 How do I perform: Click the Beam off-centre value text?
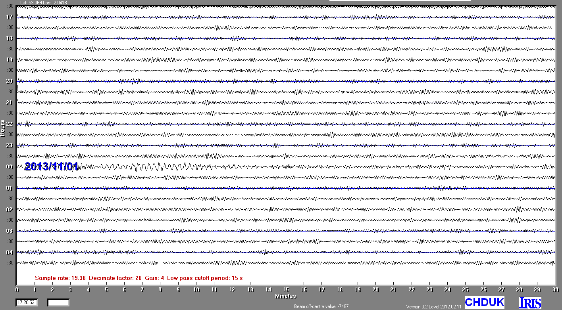pyautogui.click(x=321, y=306)
